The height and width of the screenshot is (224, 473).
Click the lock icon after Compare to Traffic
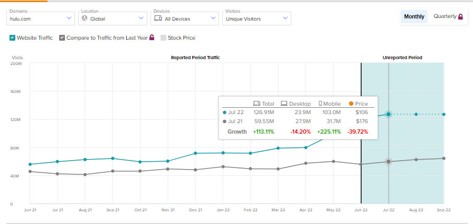[x=152, y=38]
